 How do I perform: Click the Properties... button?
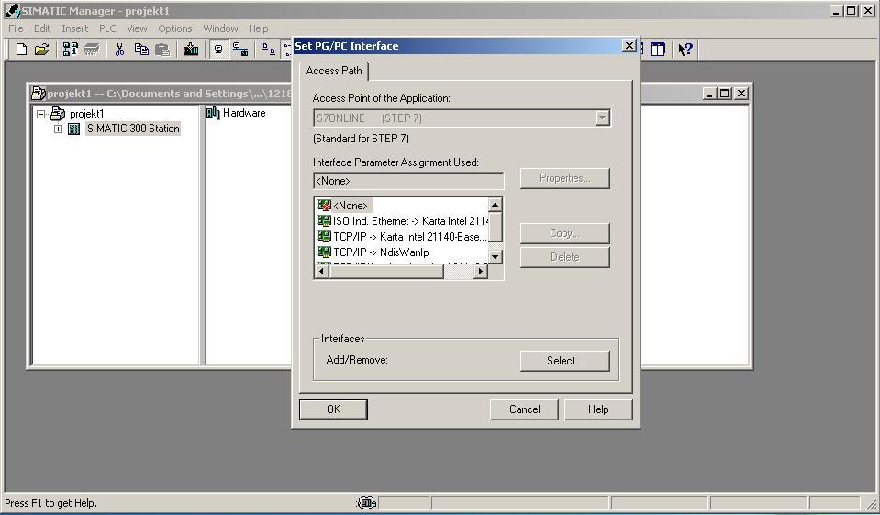[x=564, y=178]
